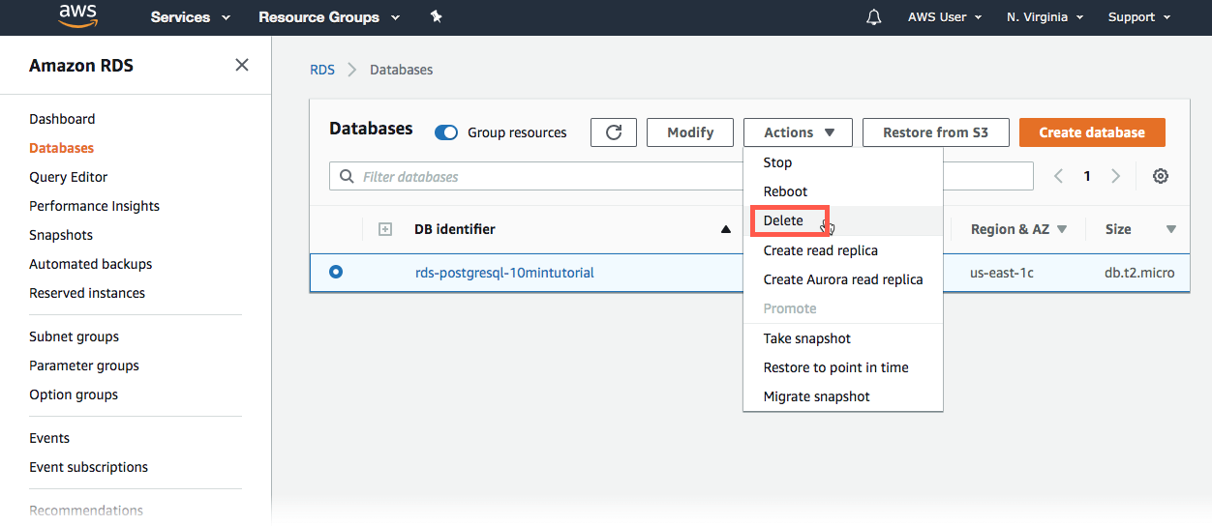The image size is (1212, 526).
Task: Choose Delete from the Actions menu
Action: tap(783, 220)
